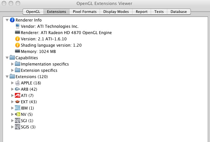This screenshot has height=142, width=210.
Task: Collapse the Extensions (120) group
Action: pyautogui.click(x=7, y=77)
